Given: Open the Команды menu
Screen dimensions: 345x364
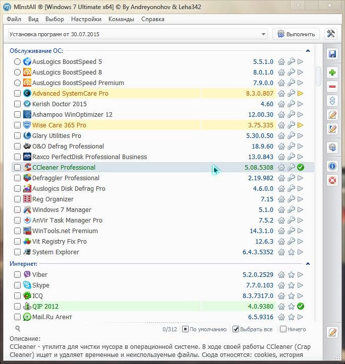Looking at the screenshot, I should click(x=121, y=19).
